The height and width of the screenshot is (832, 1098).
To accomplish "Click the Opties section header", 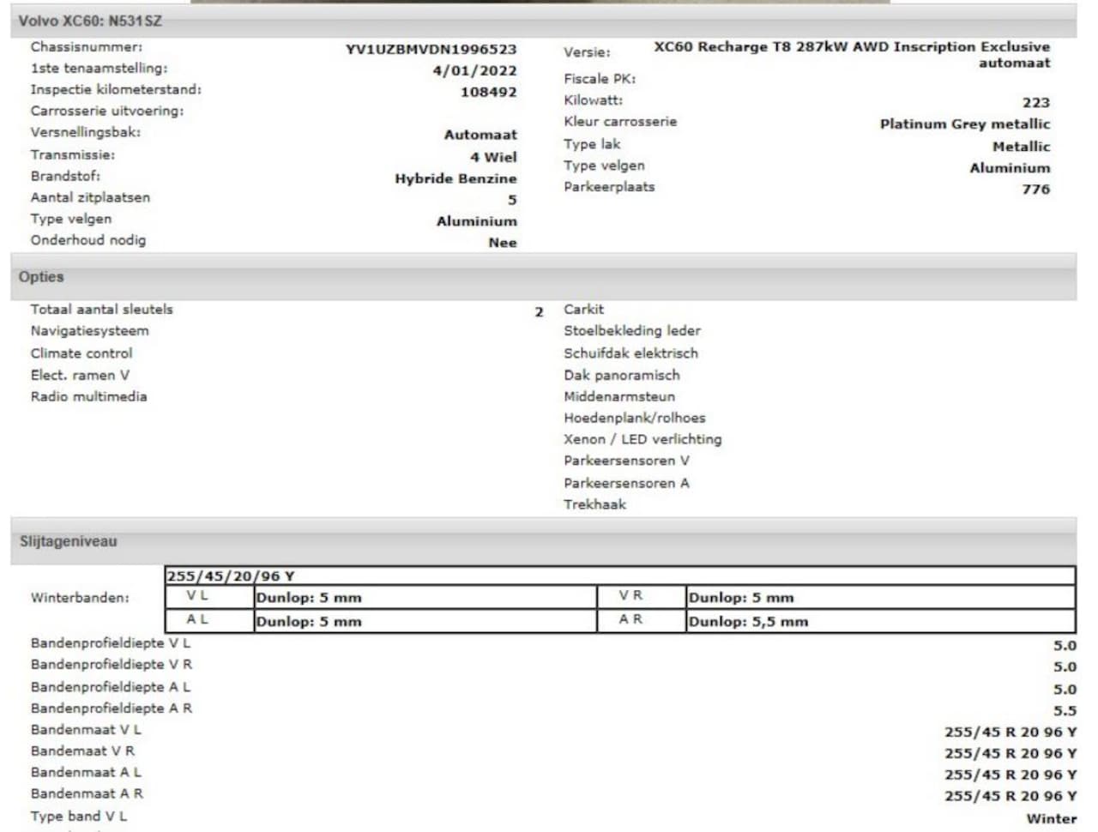I will pyautogui.click(x=543, y=277).
